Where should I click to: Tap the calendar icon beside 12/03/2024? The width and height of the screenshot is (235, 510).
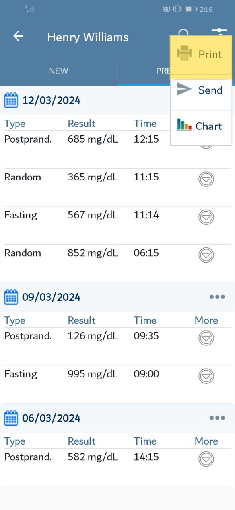click(11, 100)
